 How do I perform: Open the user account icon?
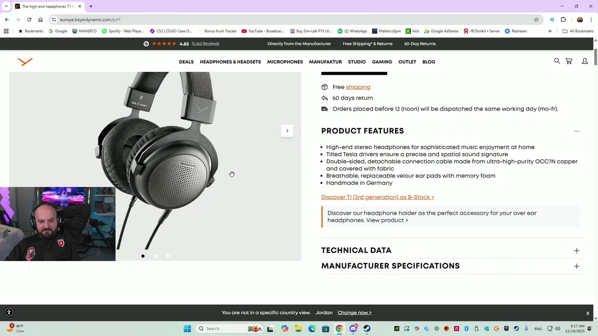point(584,61)
